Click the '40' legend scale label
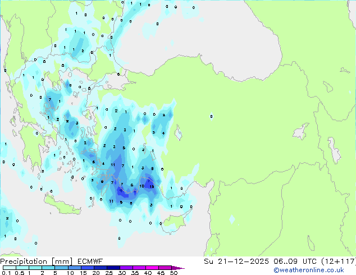356x275 pixels. pos(148,273)
